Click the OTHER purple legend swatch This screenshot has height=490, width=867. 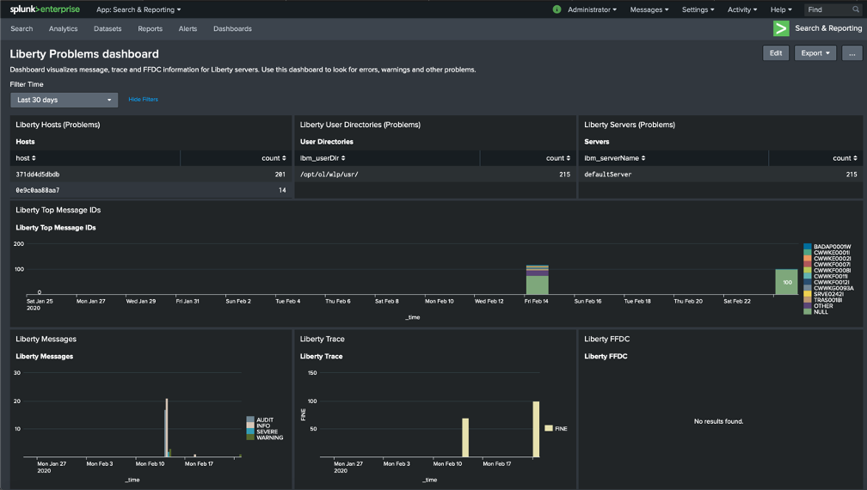click(x=808, y=306)
